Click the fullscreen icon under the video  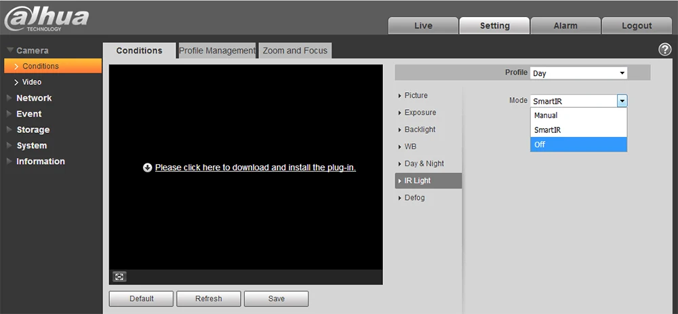point(119,277)
